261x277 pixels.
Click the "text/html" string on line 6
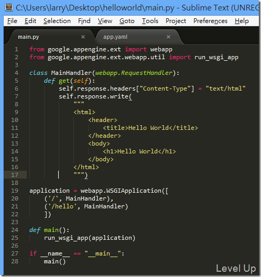(x=226, y=88)
